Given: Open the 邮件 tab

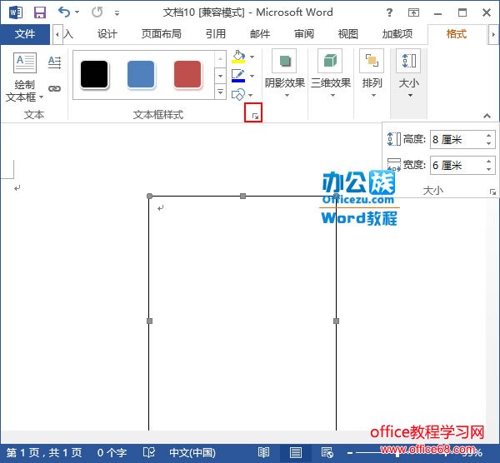Looking at the screenshot, I should tap(260, 34).
